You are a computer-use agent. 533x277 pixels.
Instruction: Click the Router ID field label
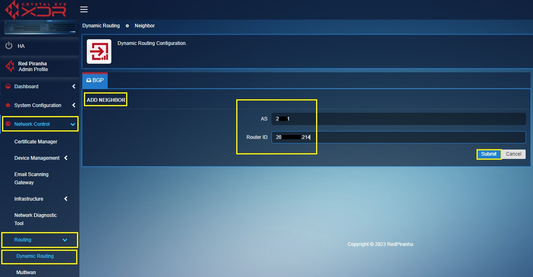pos(257,137)
